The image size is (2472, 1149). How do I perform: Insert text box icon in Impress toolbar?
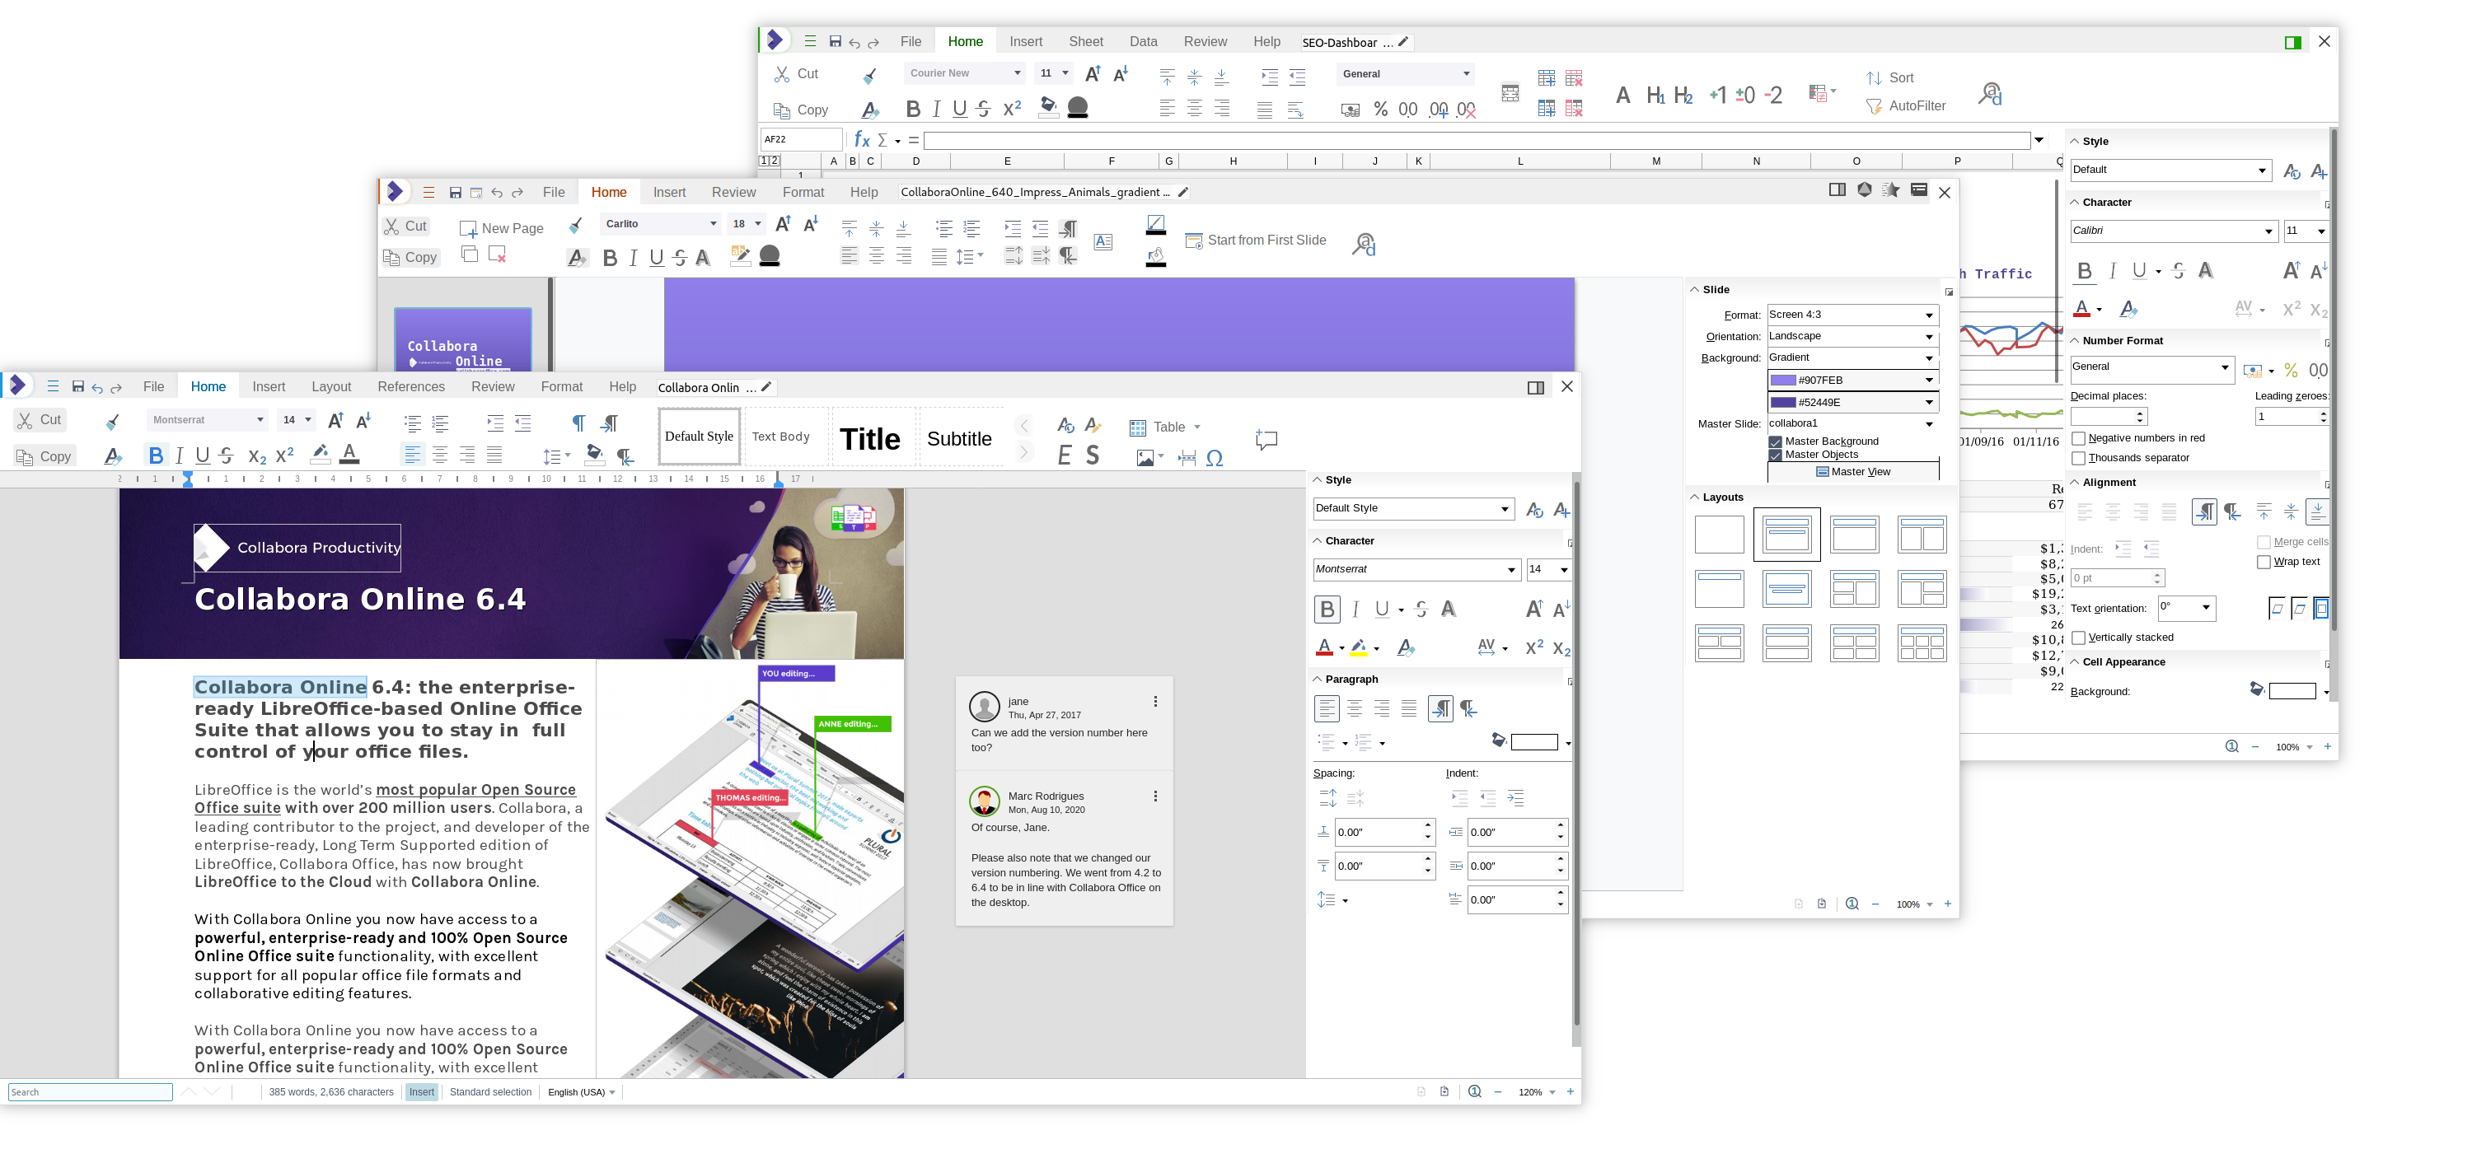(x=1103, y=241)
